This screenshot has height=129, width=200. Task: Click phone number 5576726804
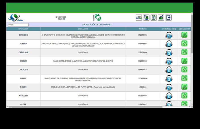click(x=143, y=52)
